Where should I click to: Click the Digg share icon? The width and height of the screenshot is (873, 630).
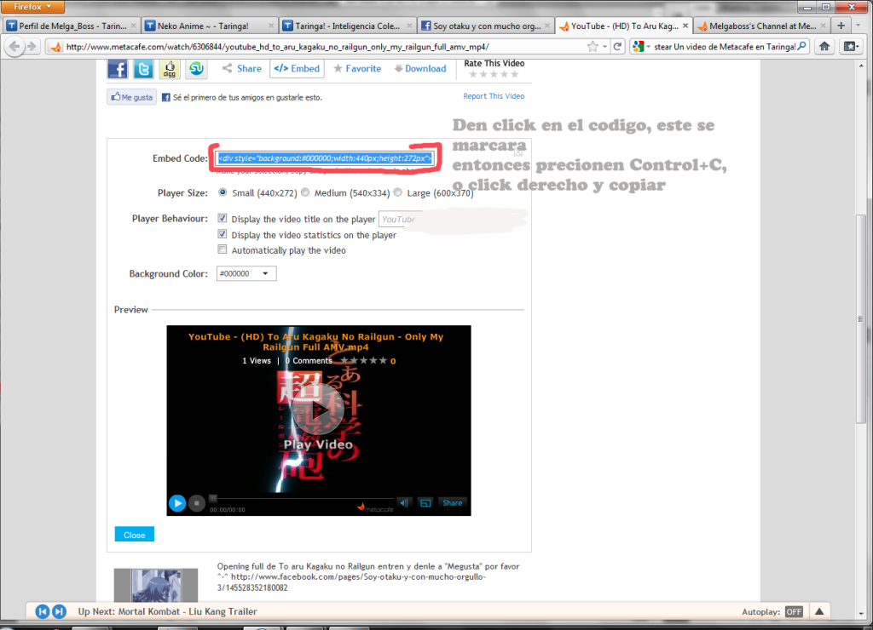click(x=170, y=70)
